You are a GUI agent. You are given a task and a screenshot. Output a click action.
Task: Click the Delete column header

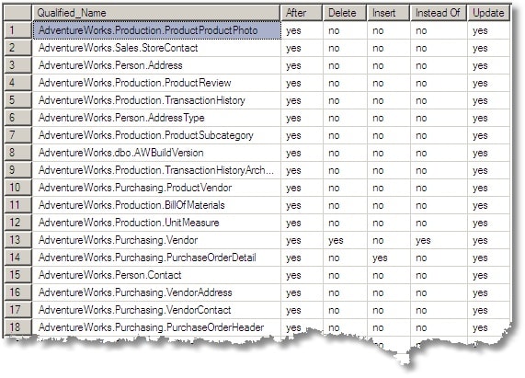[x=345, y=13]
